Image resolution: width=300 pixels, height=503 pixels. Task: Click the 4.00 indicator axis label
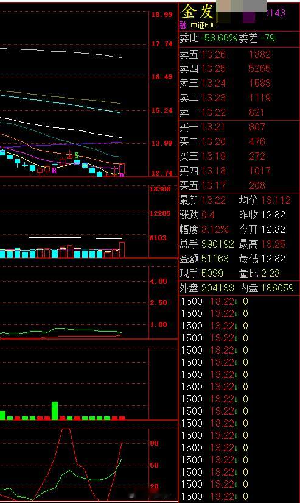point(158,281)
